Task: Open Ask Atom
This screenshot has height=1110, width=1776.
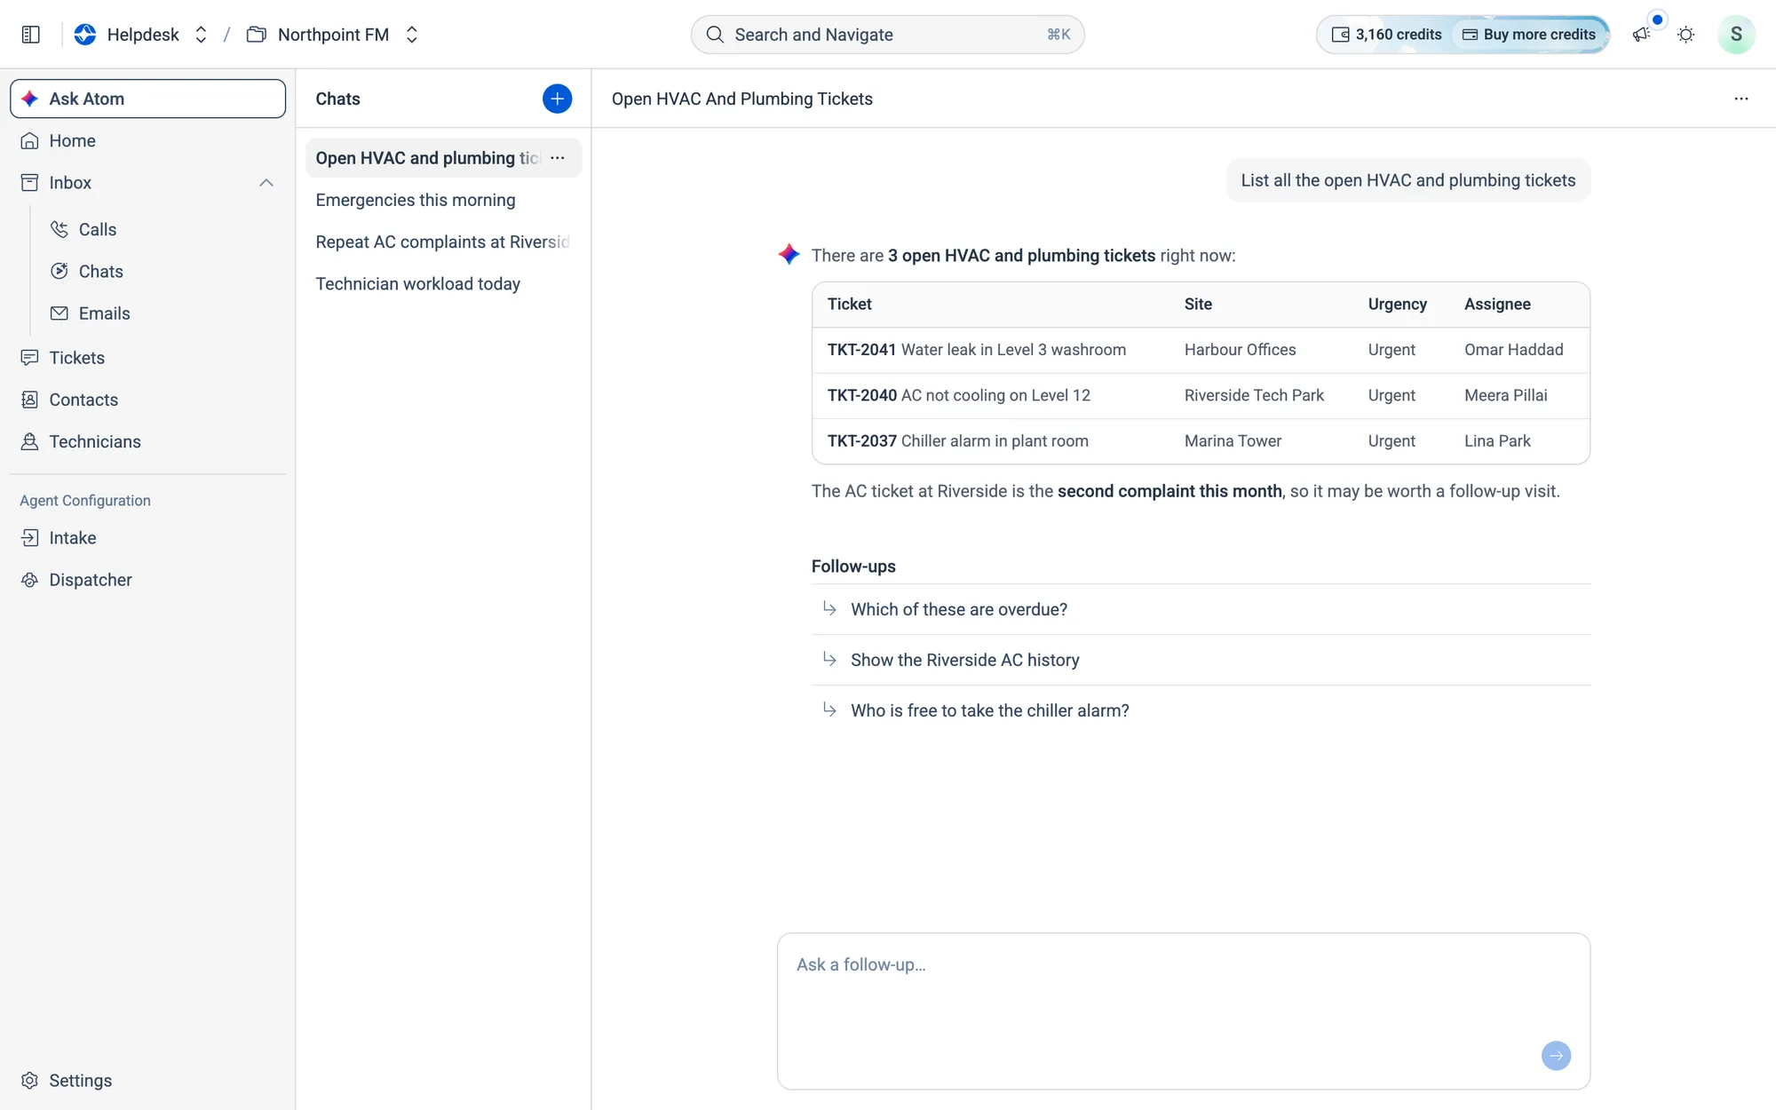Action: coord(148,99)
